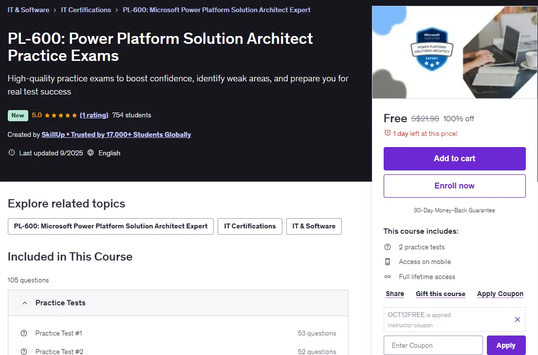
Task: Collapse the Practice Tests section chevron
Action: (x=25, y=303)
